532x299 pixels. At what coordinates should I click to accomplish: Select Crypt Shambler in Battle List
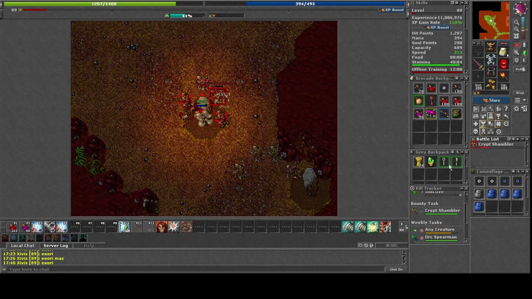point(495,145)
